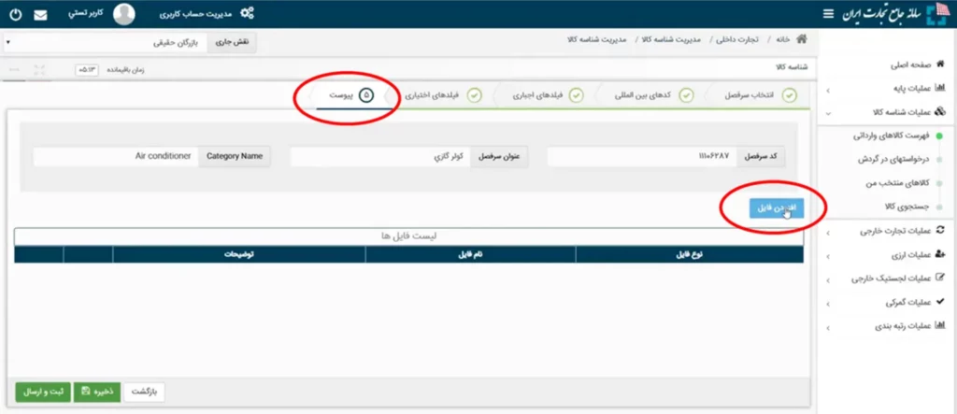This screenshot has height=414, width=957.
Task: Collapse عملیات شناسه کالا sidebar section
Action: (x=909, y=112)
